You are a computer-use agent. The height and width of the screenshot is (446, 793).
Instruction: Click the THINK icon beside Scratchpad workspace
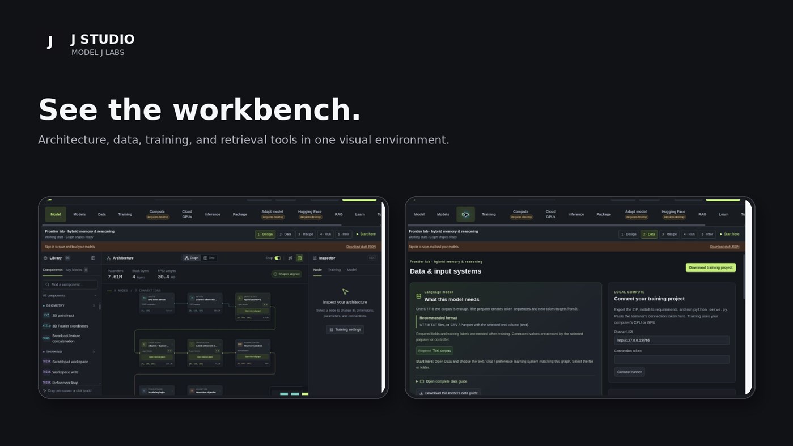[46, 362]
